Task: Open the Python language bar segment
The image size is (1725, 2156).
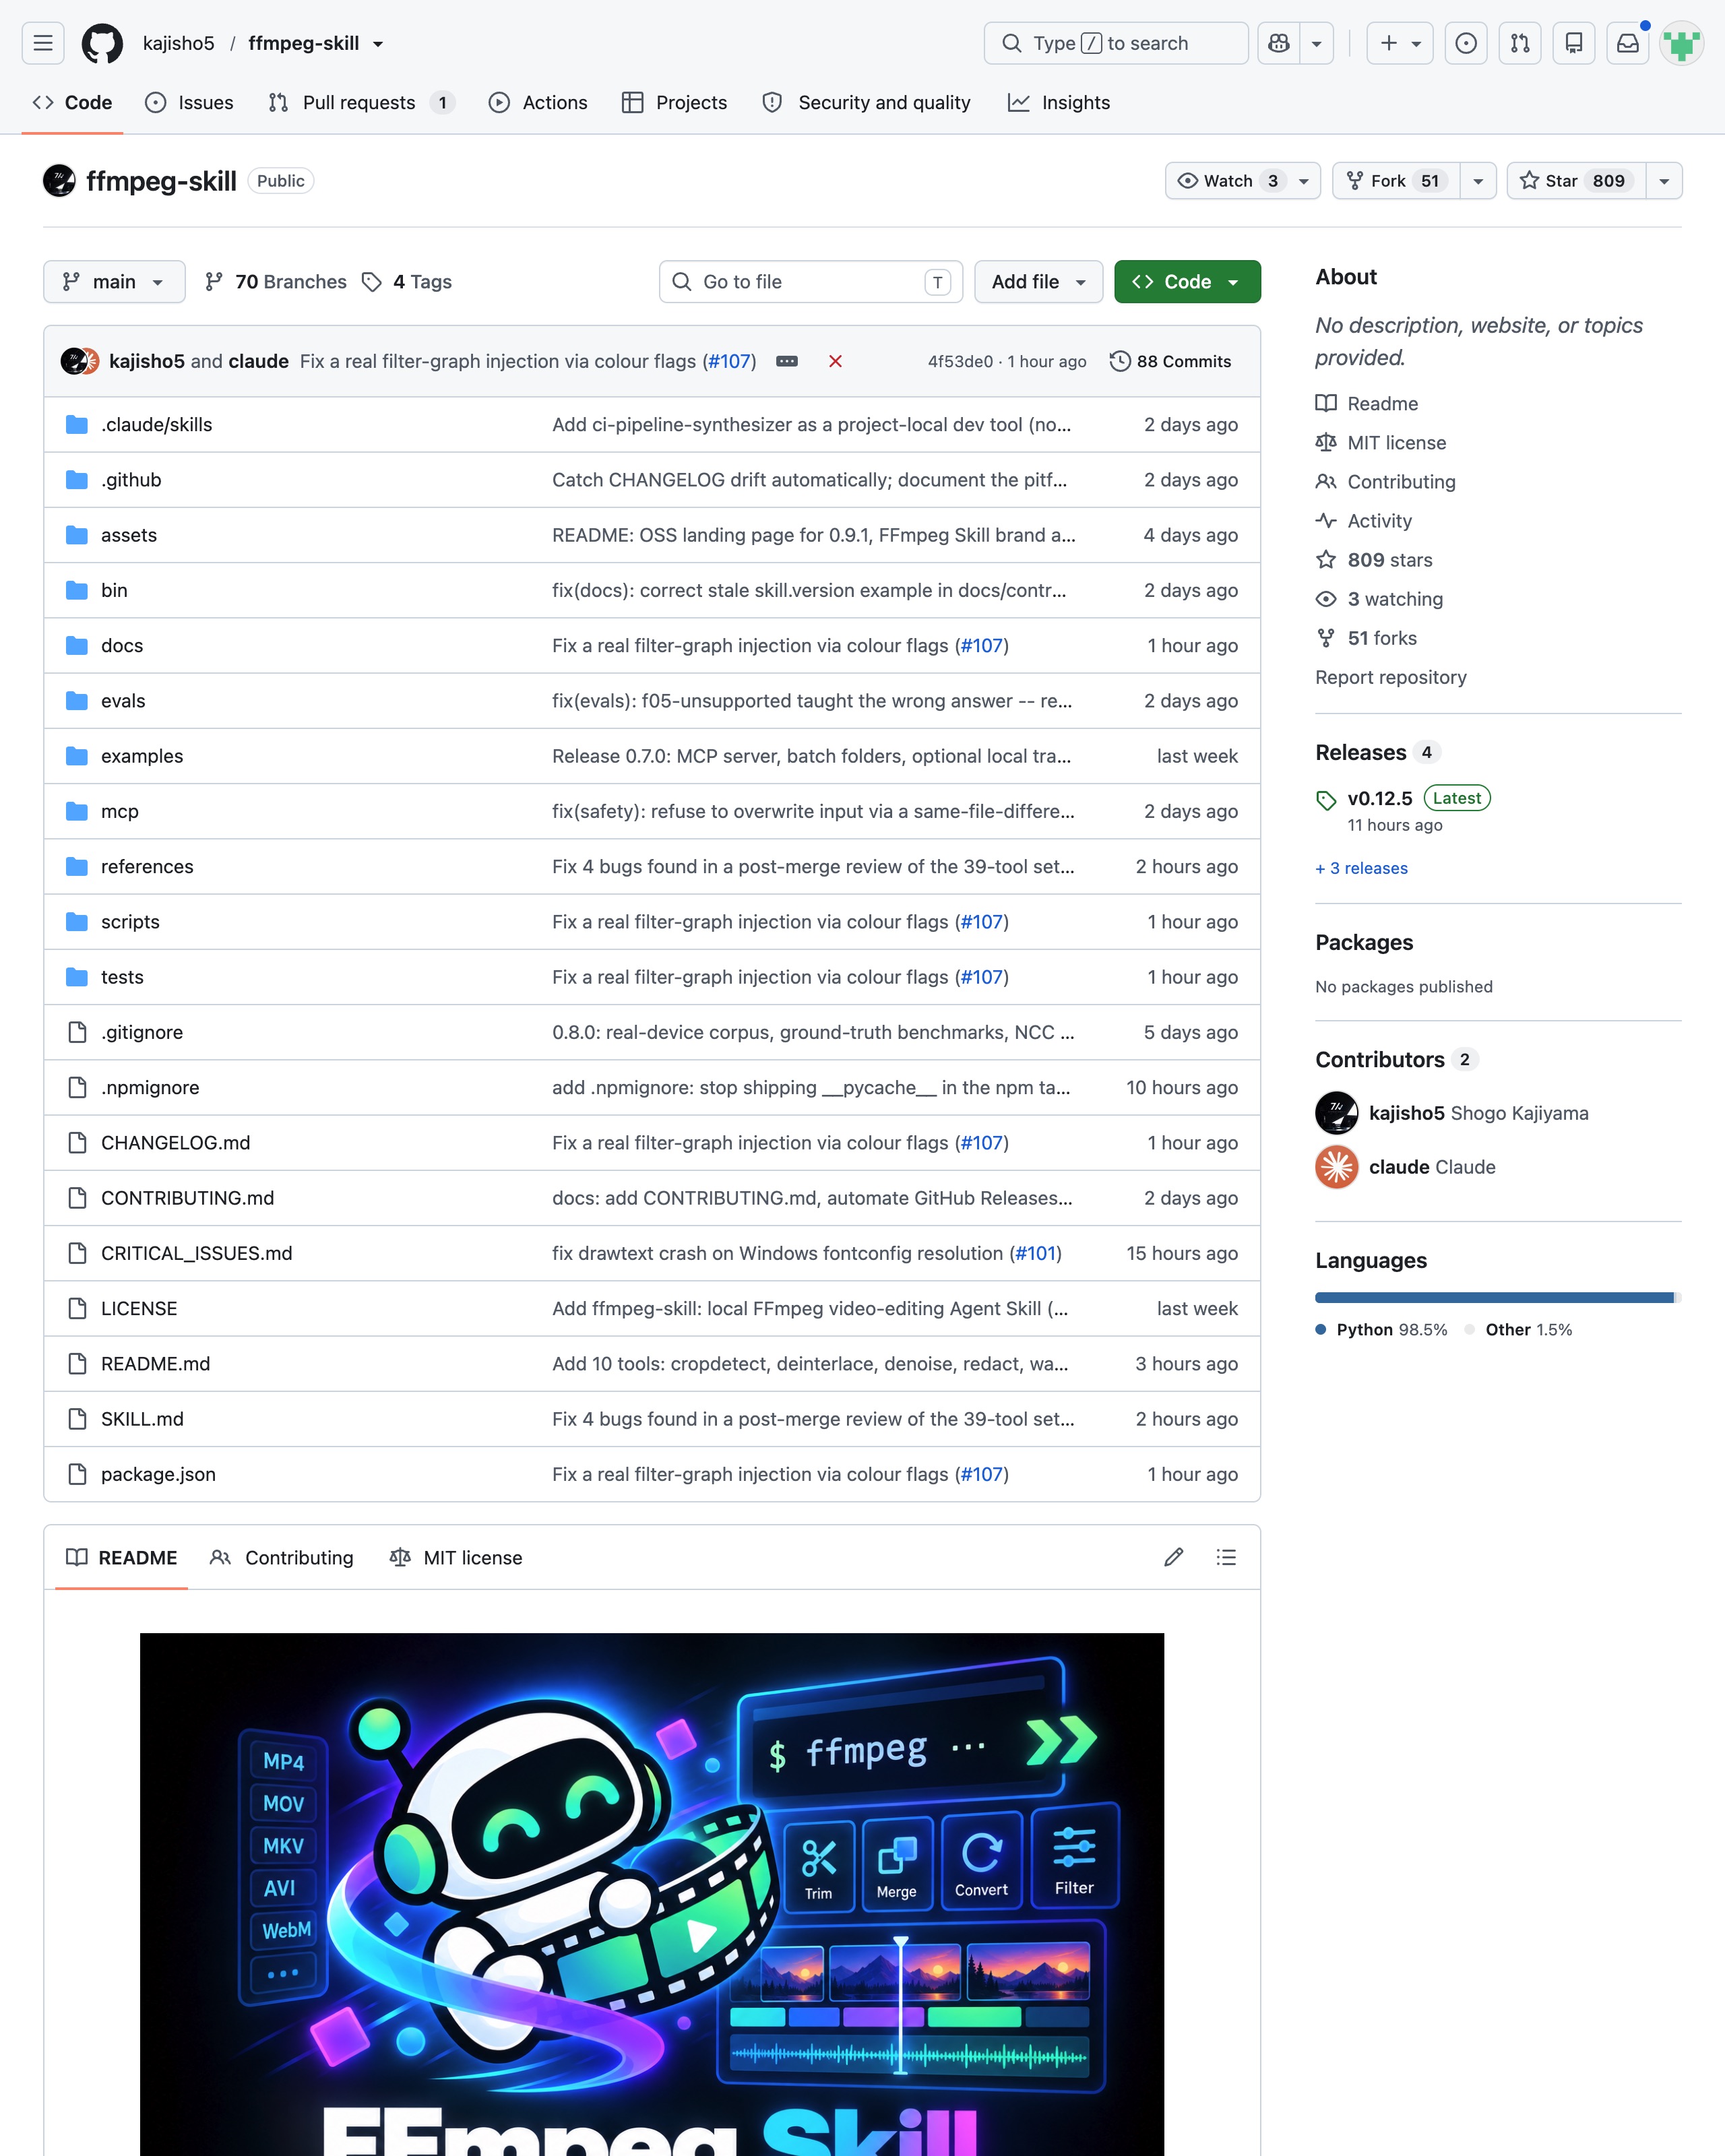Action: click(x=1494, y=1297)
